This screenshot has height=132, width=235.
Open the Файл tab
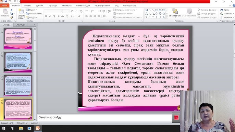coord(4,5)
